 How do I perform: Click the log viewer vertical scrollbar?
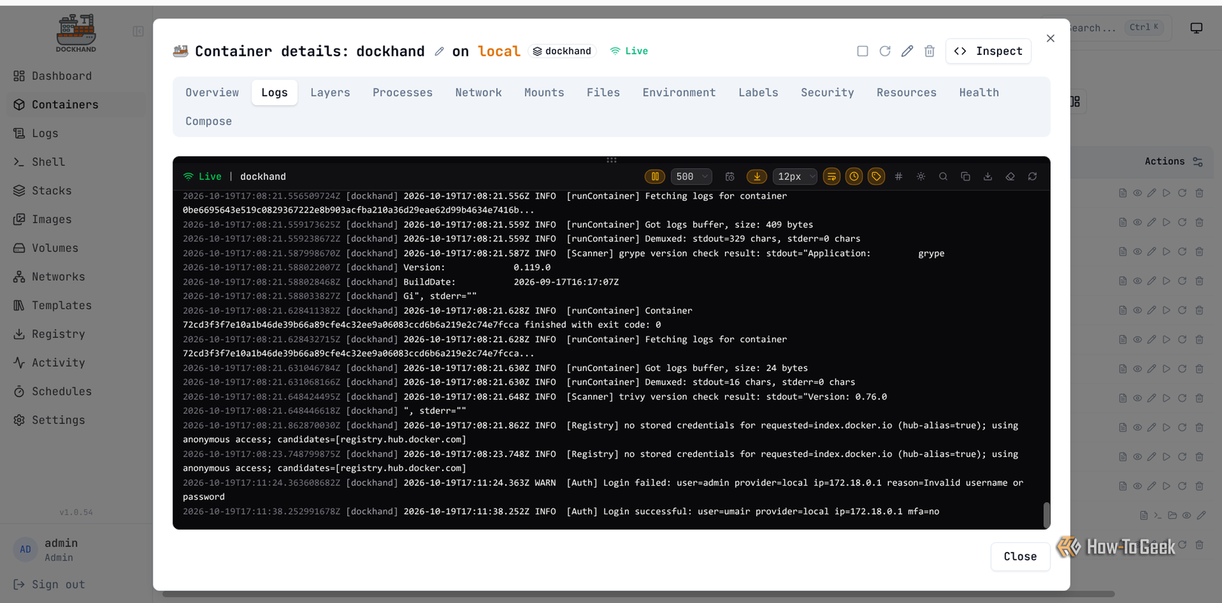[x=1046, y=515]
